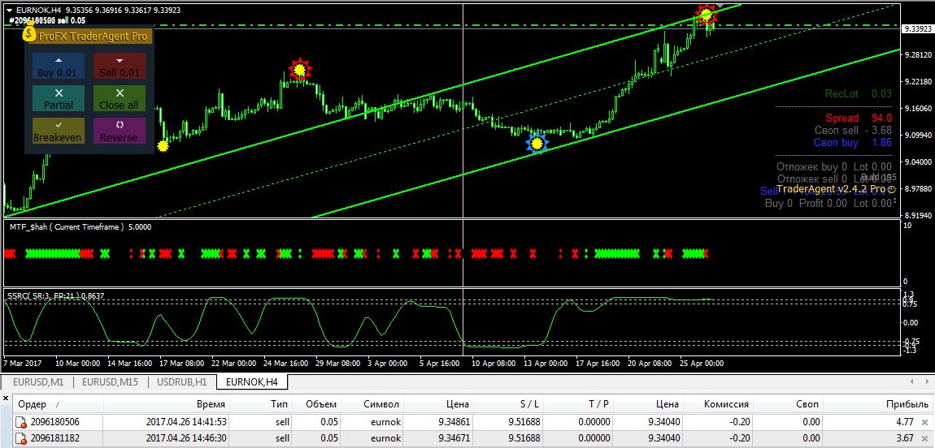This screenshot has height=448, width=935.
Task: Click the Sell 0.01 button
Action: coord(120,66)
